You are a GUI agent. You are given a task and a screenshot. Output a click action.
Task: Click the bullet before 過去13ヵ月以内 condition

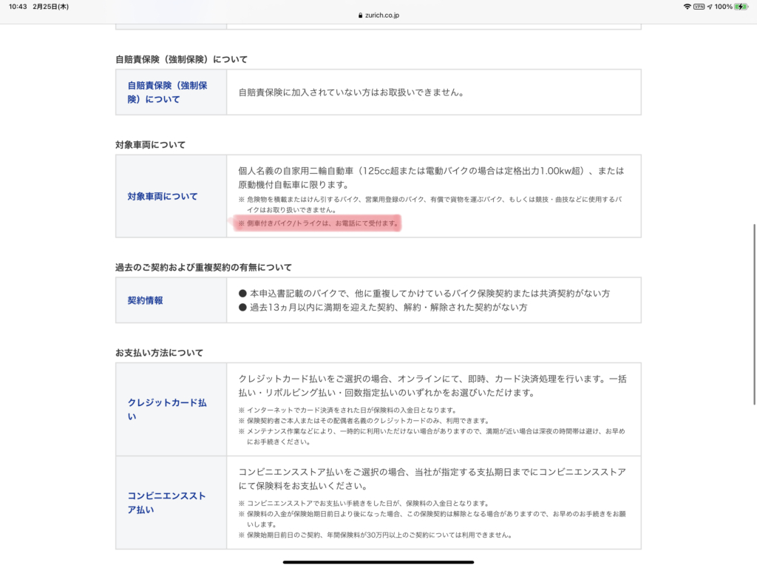click(x=242, y=308)
